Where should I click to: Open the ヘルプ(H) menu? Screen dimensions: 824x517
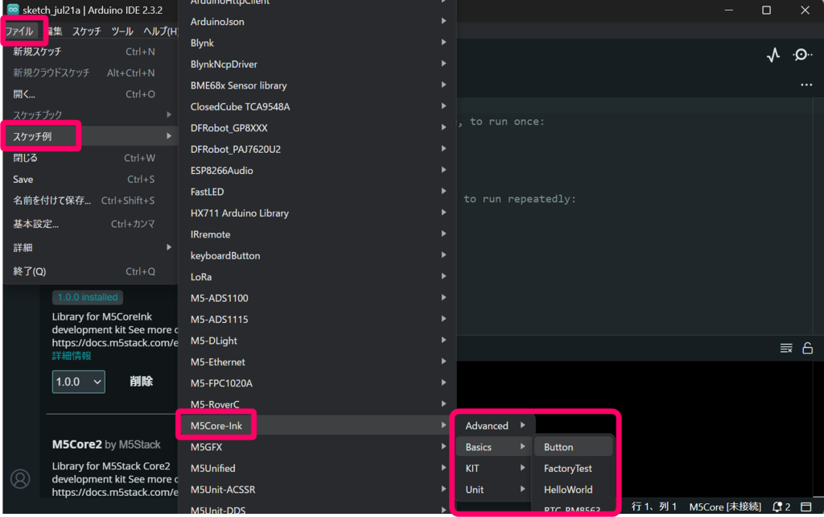(161, 31)
